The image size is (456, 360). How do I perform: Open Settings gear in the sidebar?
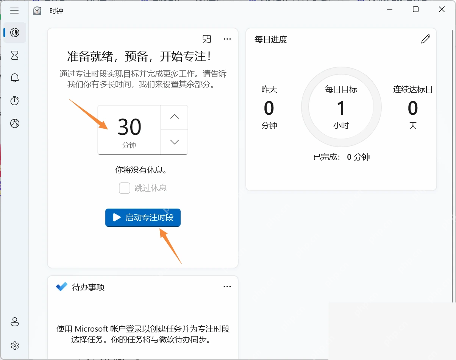15,345
